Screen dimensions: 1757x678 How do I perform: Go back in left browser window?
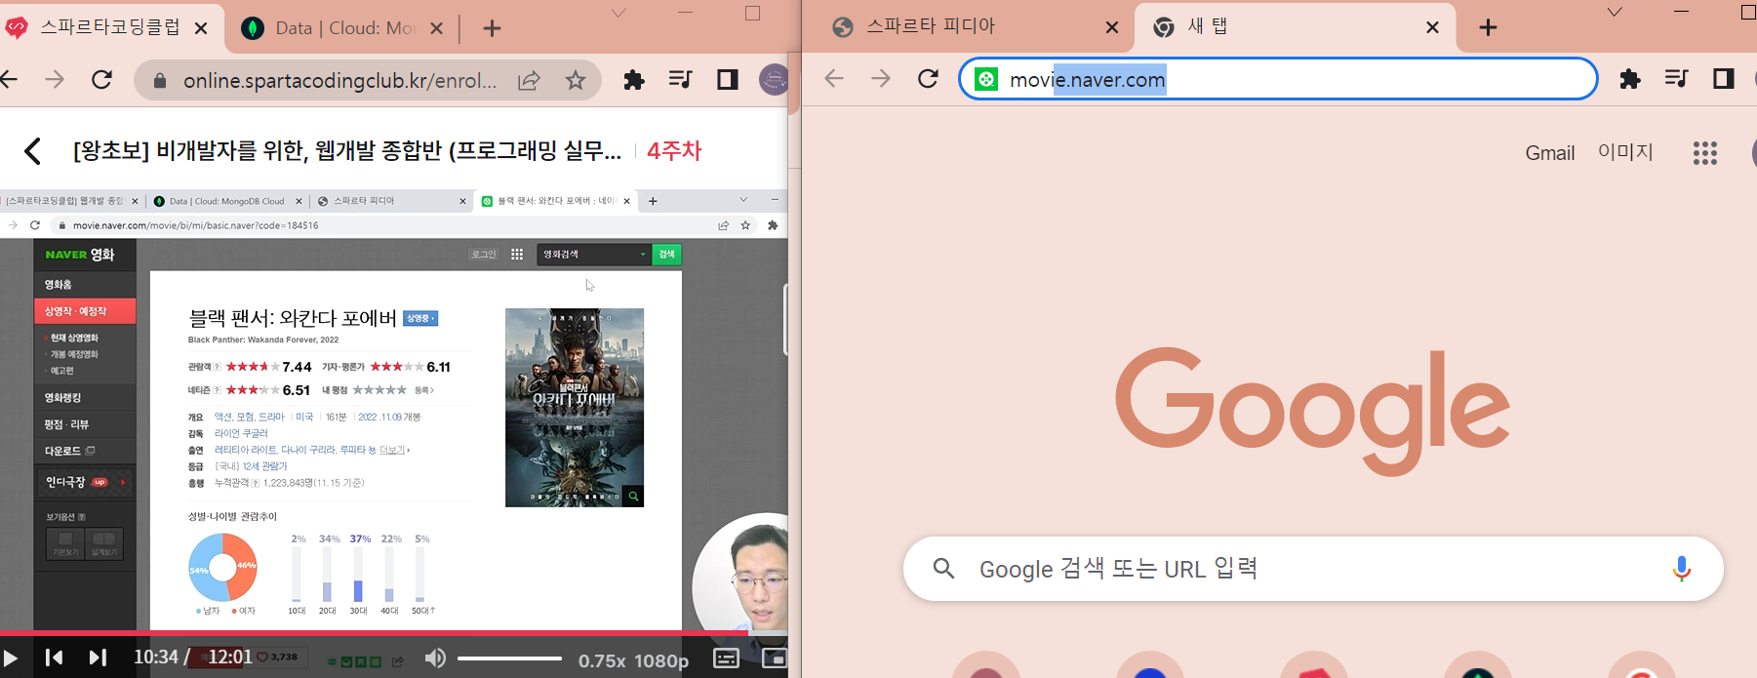pos(9,80)
